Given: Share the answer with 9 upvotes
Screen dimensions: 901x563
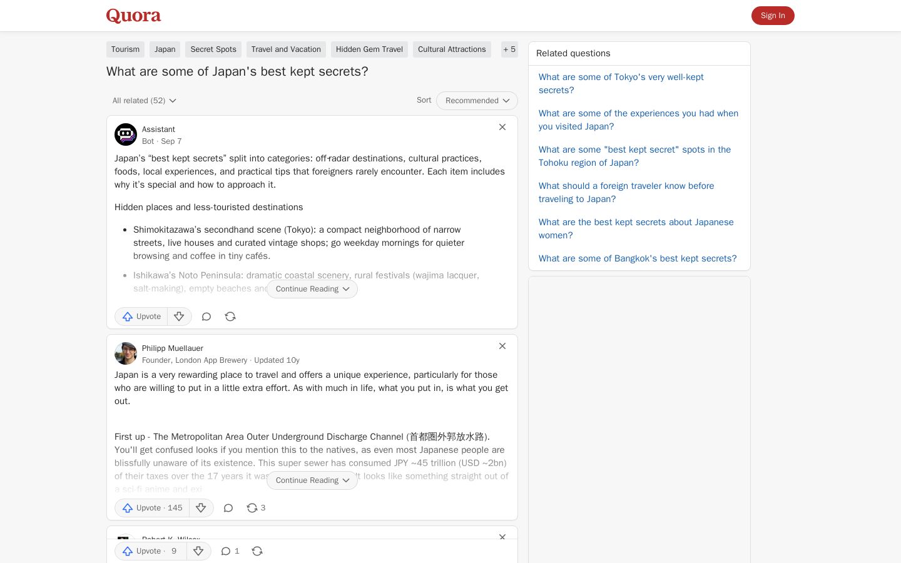Looking at the screenshot, I should tap(257, 551).
